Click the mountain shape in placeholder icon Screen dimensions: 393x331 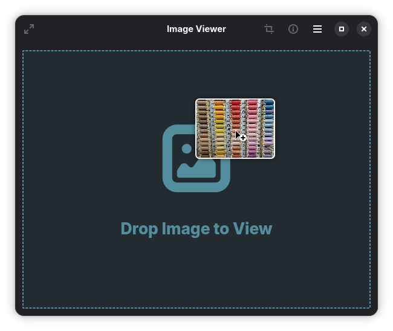tap(197, 170)
